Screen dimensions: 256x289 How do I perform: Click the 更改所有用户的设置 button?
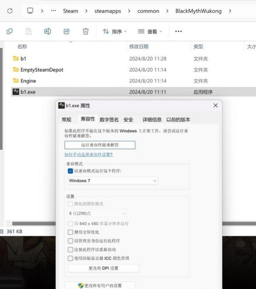tap(100, 286)
